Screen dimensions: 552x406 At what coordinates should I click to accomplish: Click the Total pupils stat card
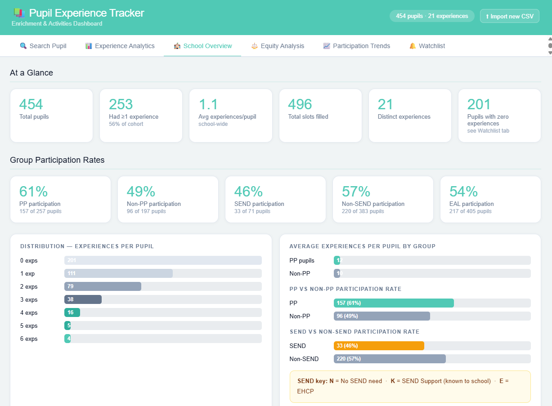click(x=51, y=116)
